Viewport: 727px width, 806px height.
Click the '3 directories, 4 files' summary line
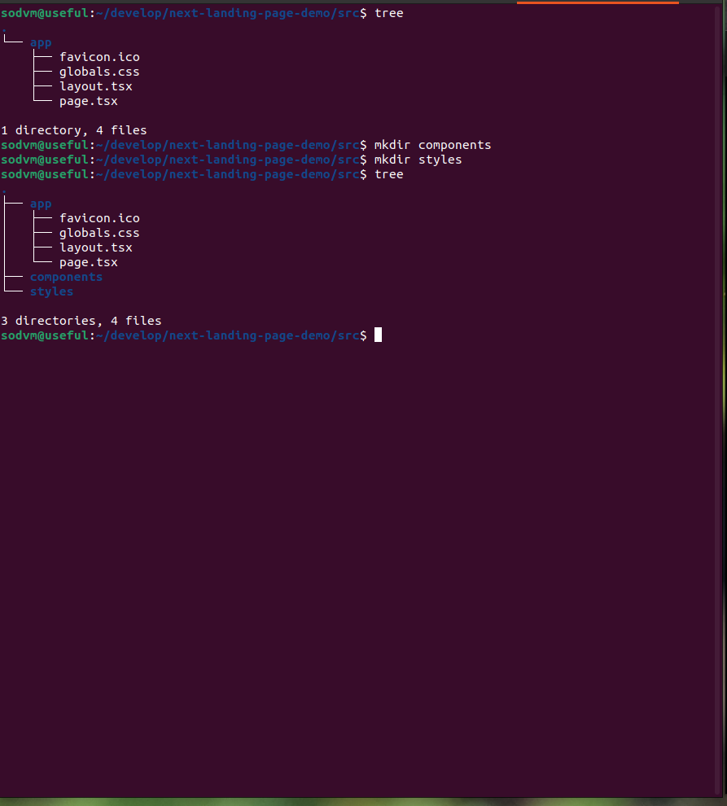click(x=81, y=320)
